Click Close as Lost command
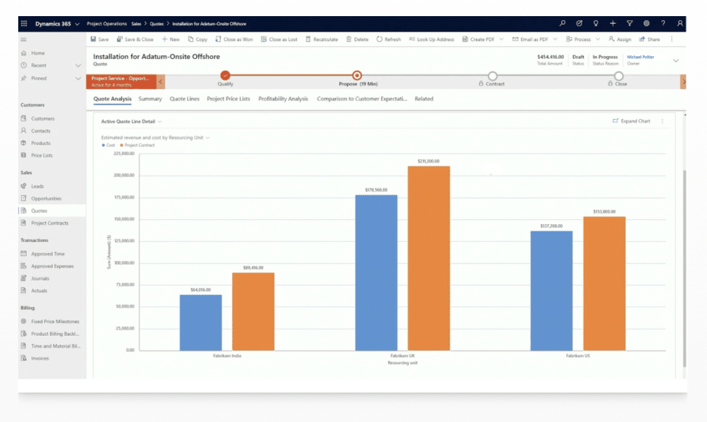Viewport: 707px width, 422px height. [x=279, y=39]
